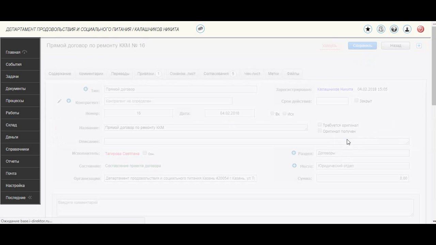Viewport: 436px width, 245px height.
Task: Open Склад in the sidebar
Action: [20, 125]
